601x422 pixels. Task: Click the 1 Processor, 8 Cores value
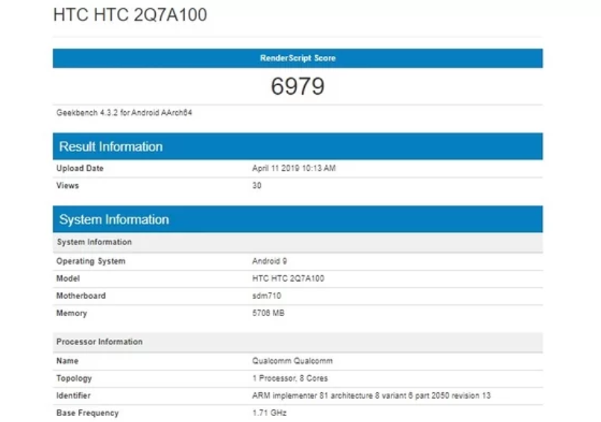point(290,378)
